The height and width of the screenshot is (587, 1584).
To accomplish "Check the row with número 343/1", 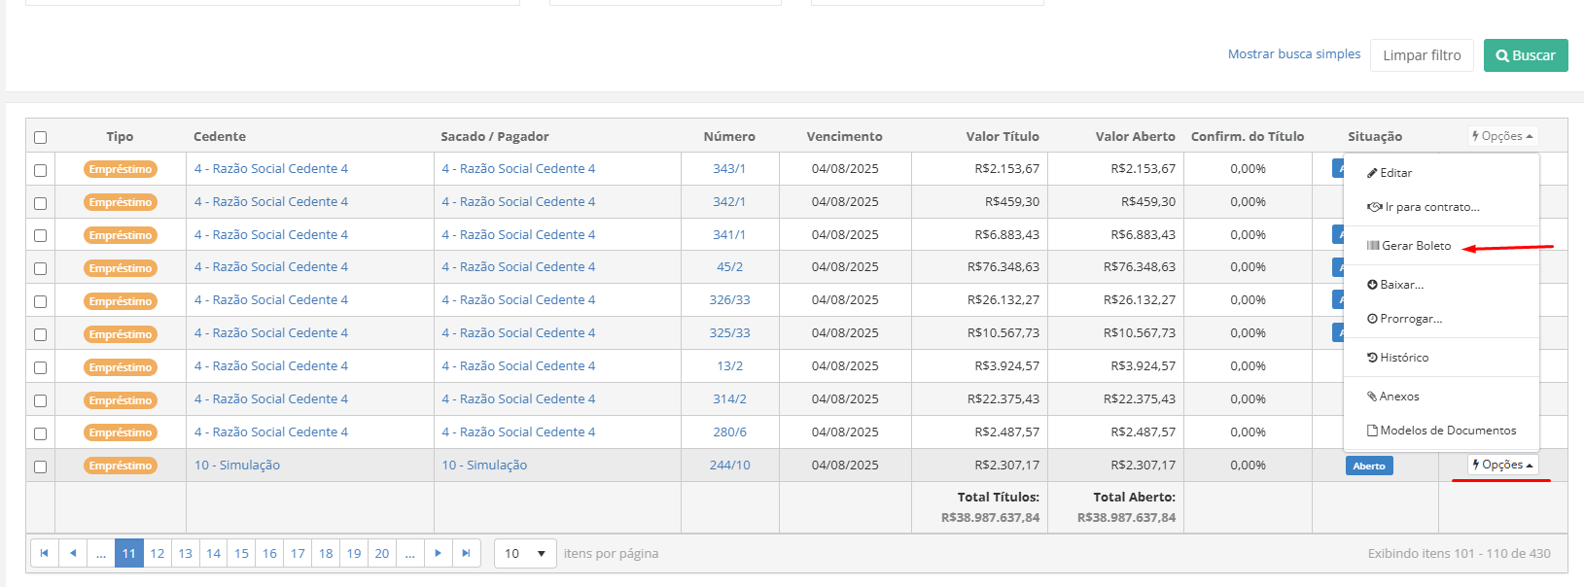I will click(40, 170).
